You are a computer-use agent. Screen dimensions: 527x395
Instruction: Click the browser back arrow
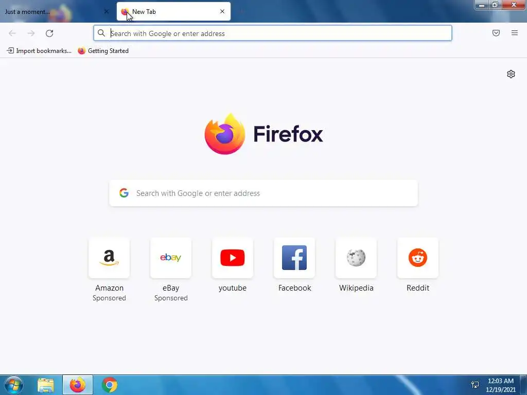click(x=12, y=33)
